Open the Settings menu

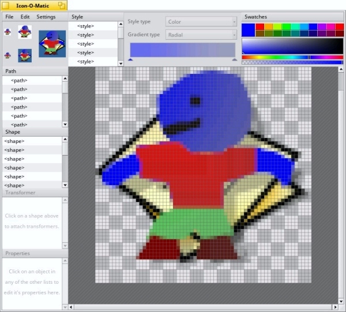coord(46,17)
